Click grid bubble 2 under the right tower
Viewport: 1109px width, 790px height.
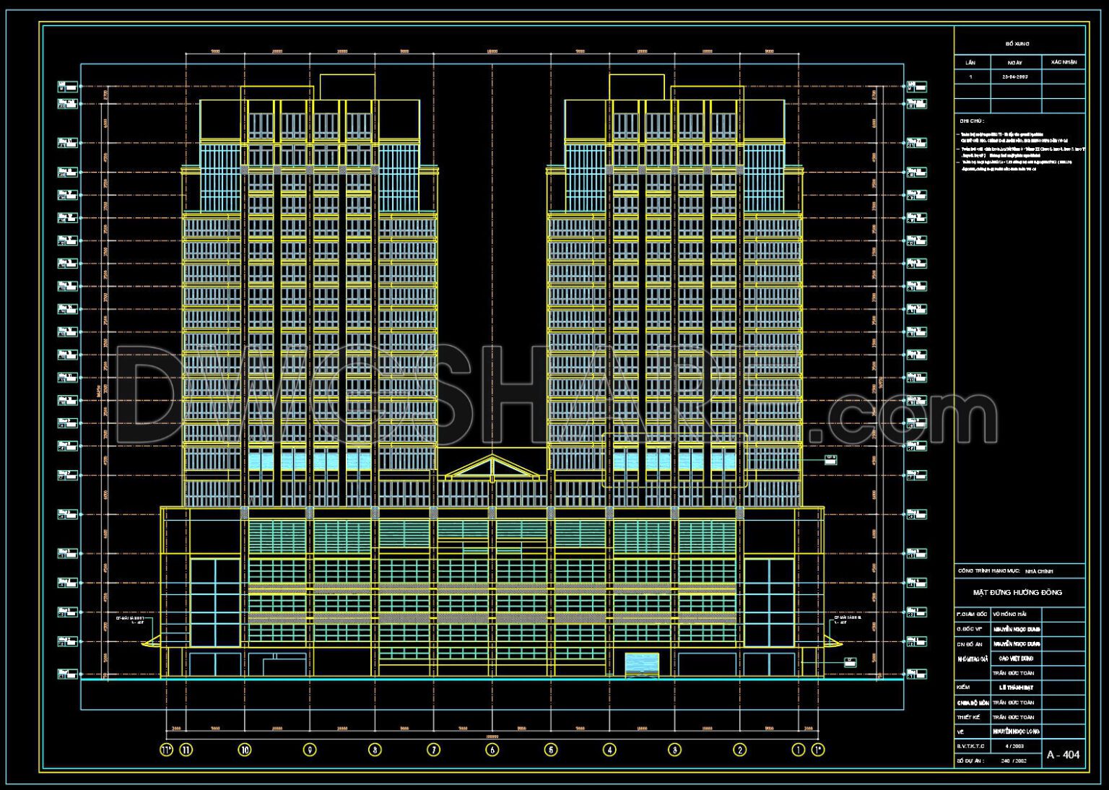click(740, 750)
